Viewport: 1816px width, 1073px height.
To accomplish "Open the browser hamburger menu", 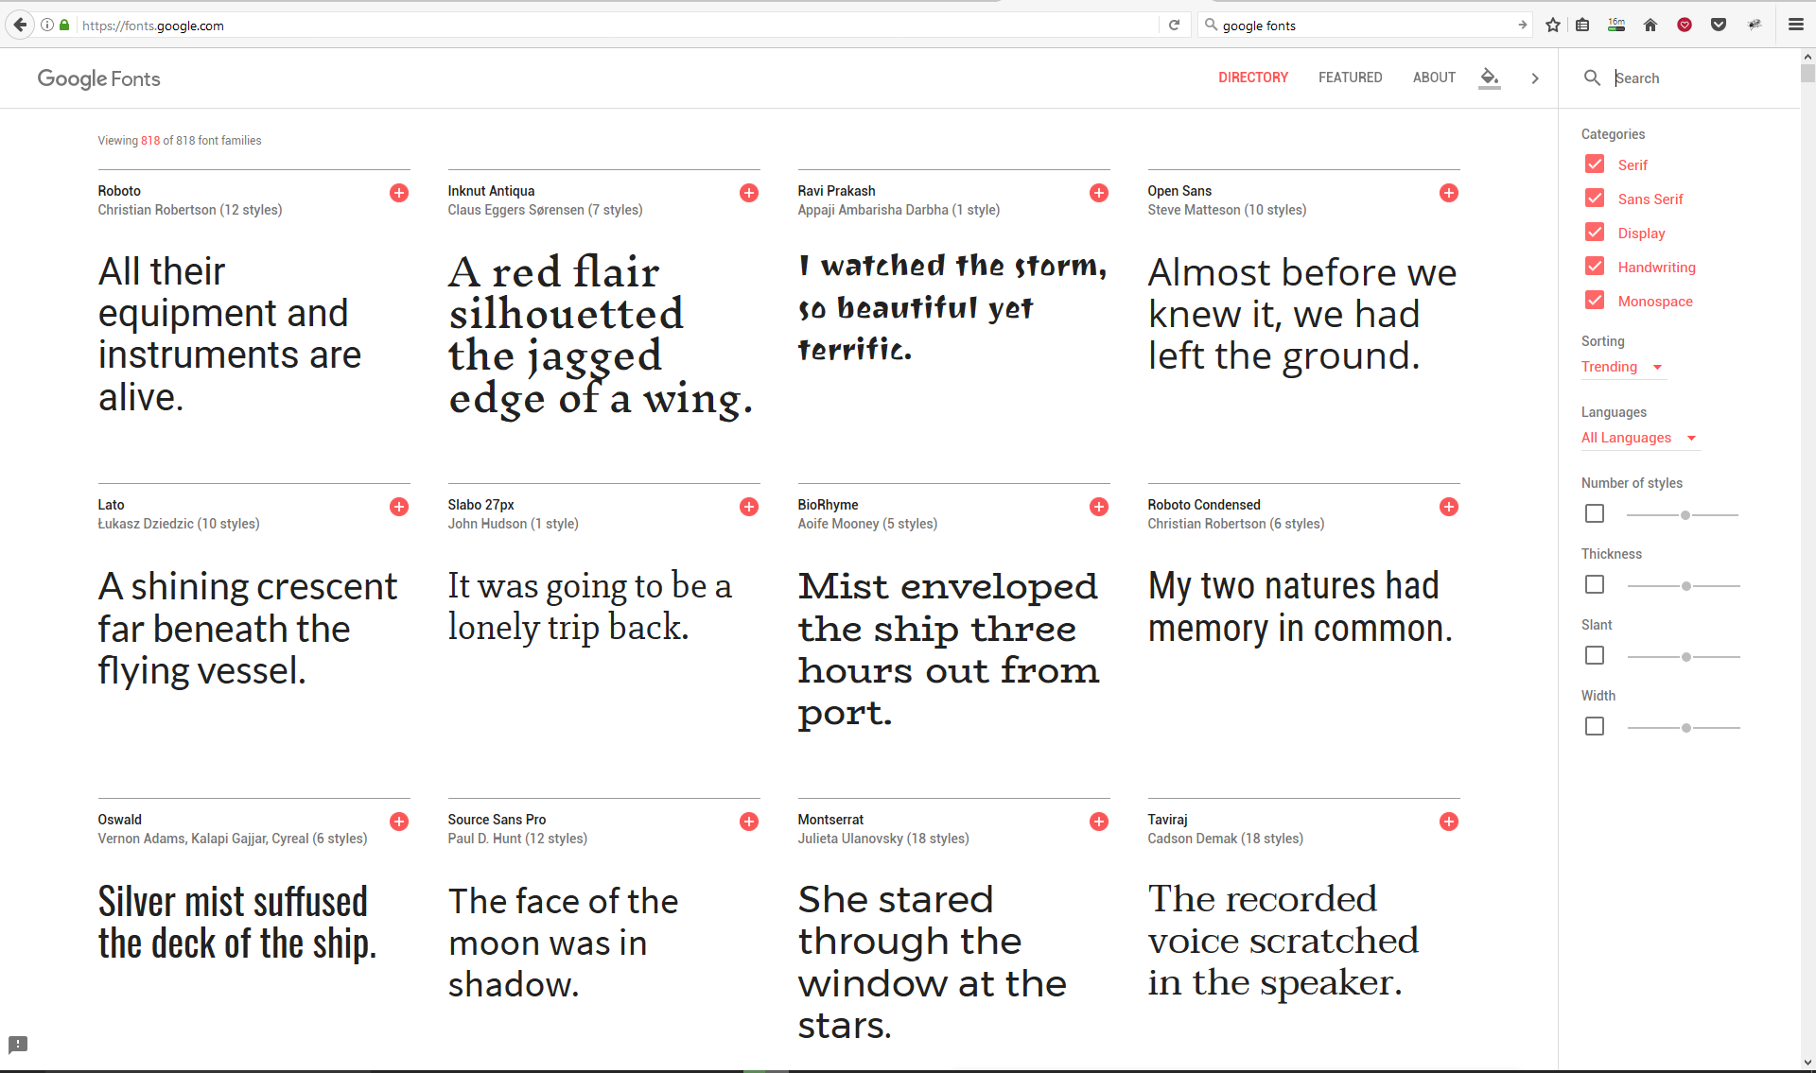I will 1796,25.
